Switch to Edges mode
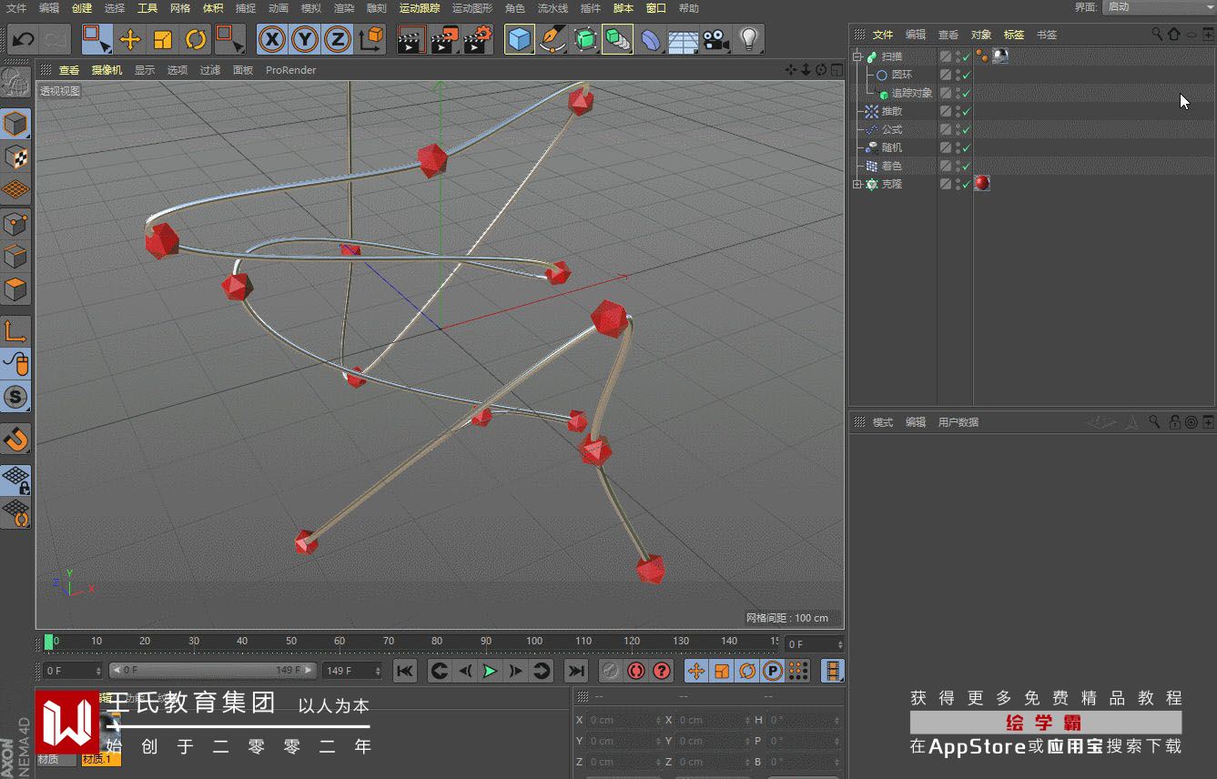This screenshot has height=779, width=1217. click(x=15, y=257)
